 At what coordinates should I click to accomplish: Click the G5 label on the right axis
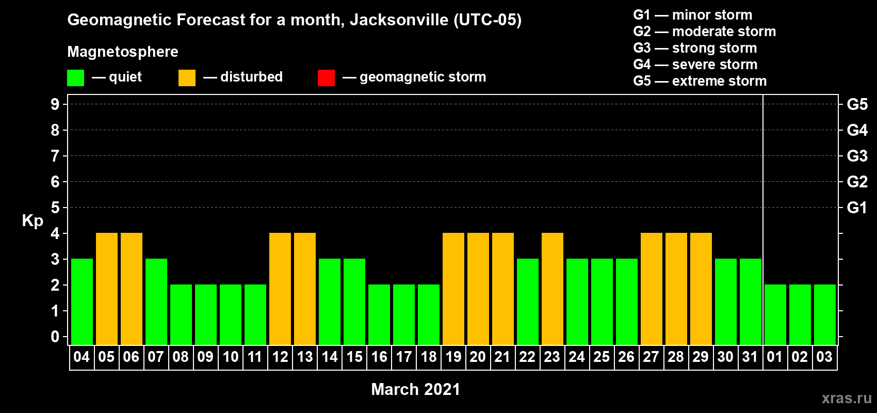[x=857, y=104]
